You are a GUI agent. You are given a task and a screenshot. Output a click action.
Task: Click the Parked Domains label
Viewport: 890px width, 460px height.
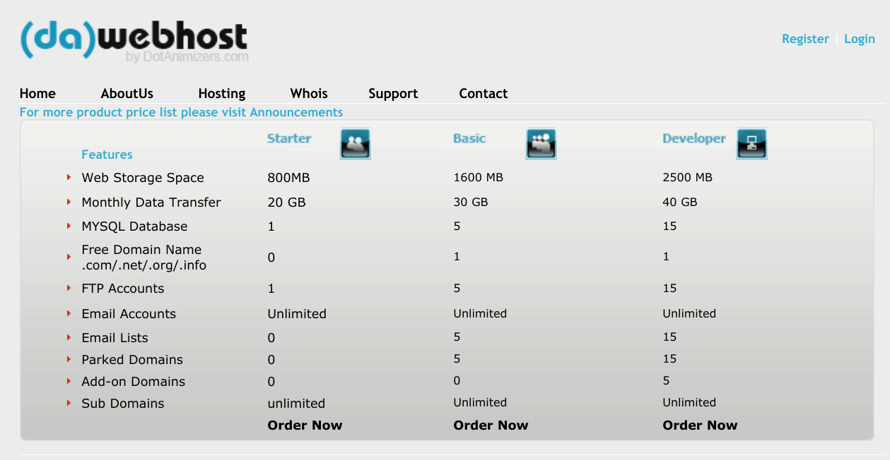[x=132, y=360]
